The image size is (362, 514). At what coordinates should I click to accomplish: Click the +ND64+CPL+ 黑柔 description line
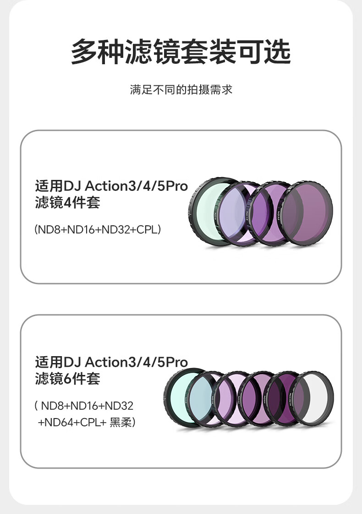[x=86, y=422]
